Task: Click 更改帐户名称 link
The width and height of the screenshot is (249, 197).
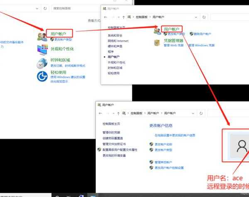Action: pyautogui.click(x=164, y=144)
